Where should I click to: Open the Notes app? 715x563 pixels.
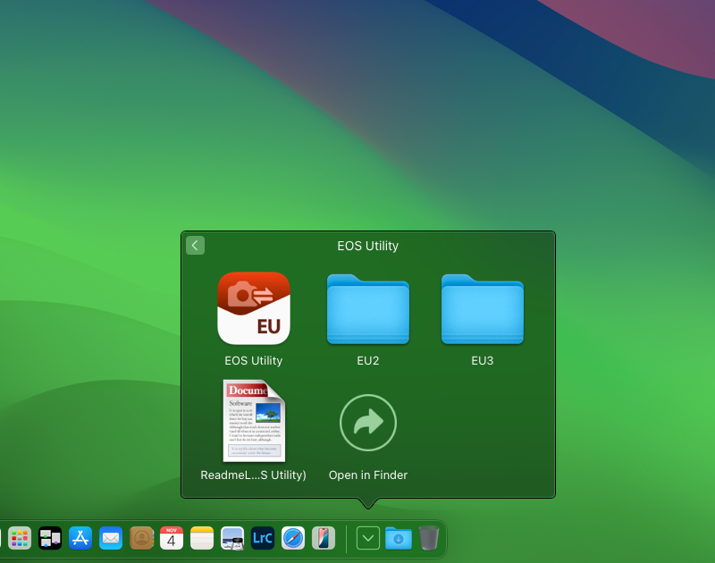[201, 538]
